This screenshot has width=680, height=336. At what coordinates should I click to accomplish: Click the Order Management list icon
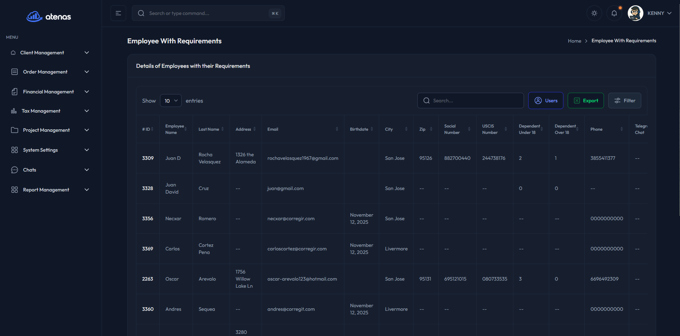15,72
